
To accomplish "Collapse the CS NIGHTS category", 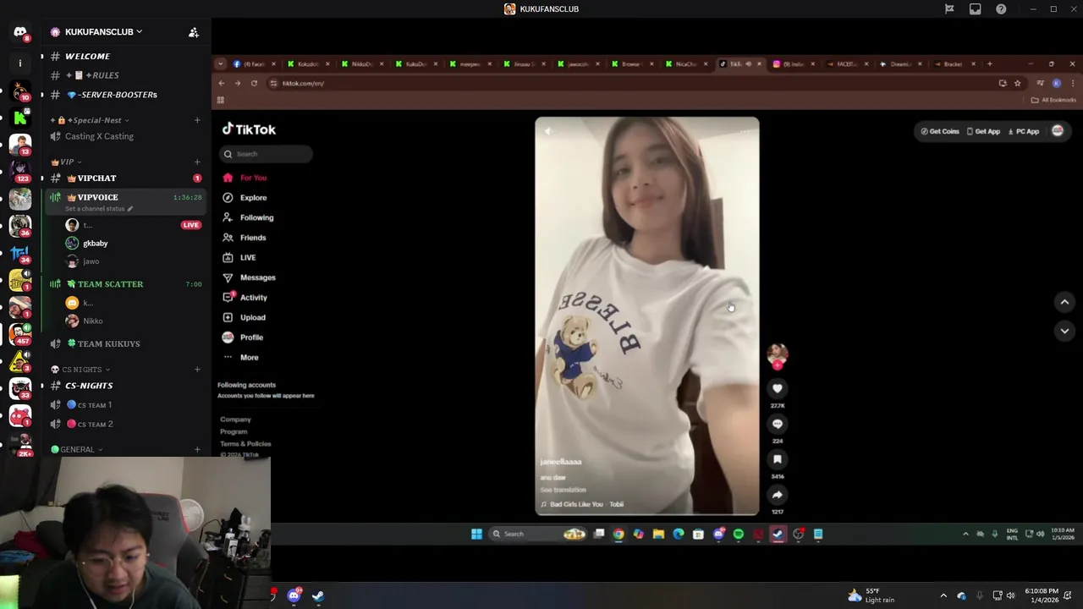I will (x=80, y=370).
